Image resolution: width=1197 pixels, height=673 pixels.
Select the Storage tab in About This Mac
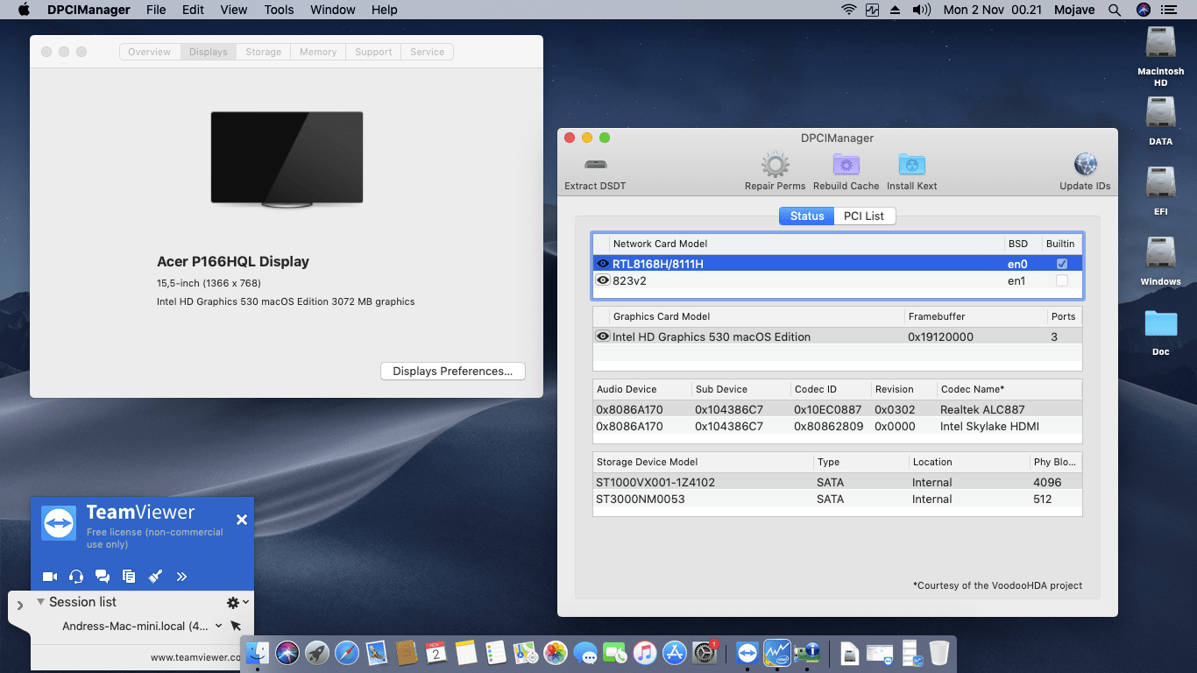263,52
